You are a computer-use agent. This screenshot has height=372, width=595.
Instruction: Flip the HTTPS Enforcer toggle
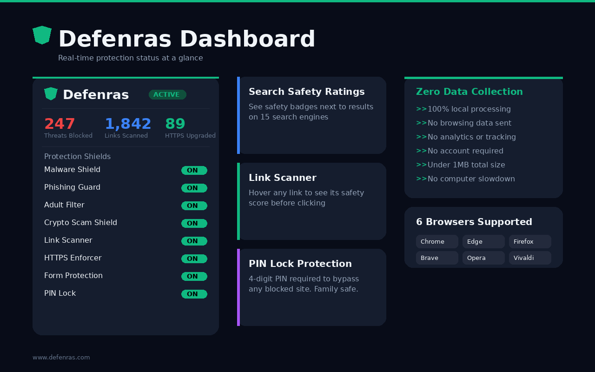click(194, 259)
